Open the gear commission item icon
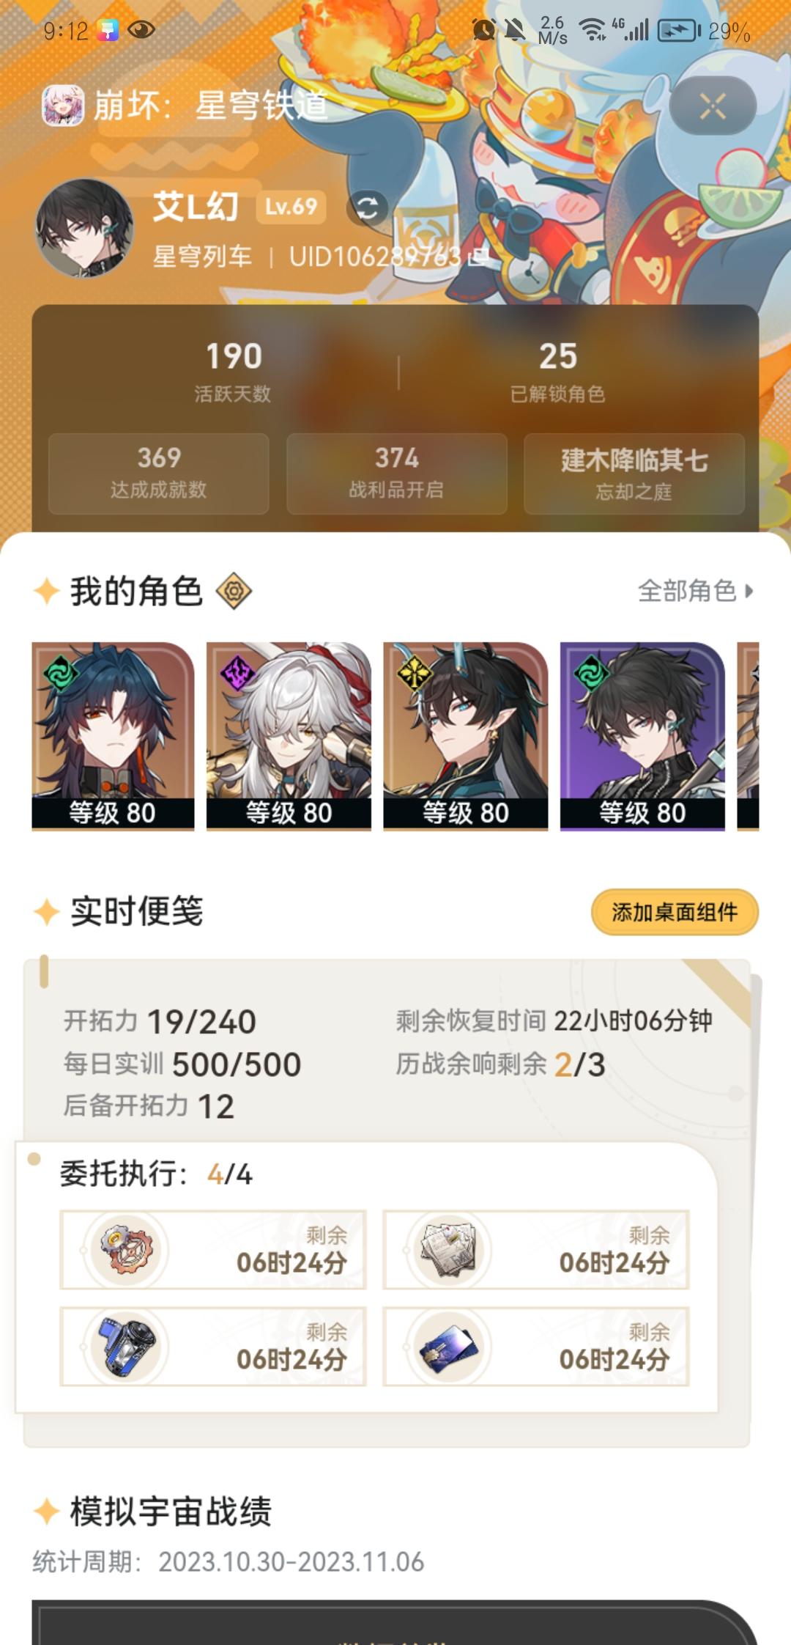Viewport: 791px width, 1645px height. [127, 1249]
